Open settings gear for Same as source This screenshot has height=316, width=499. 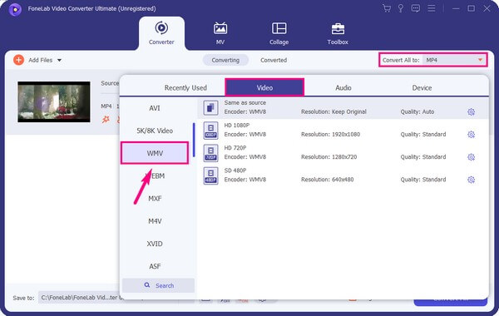click(471, 111)
